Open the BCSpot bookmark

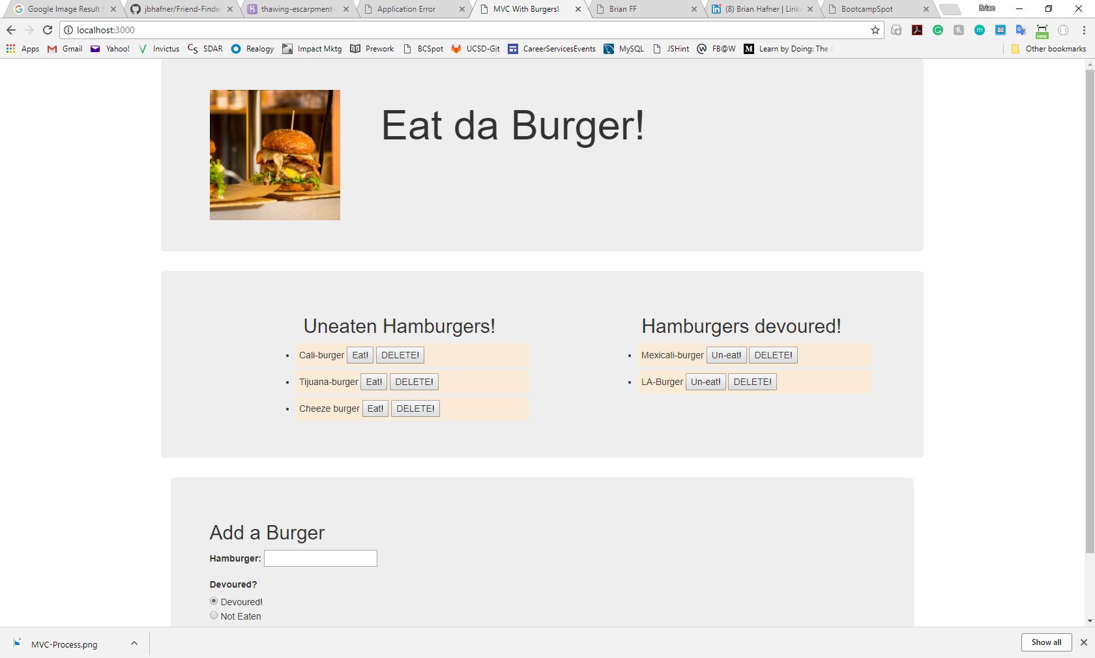pos(423,49)
